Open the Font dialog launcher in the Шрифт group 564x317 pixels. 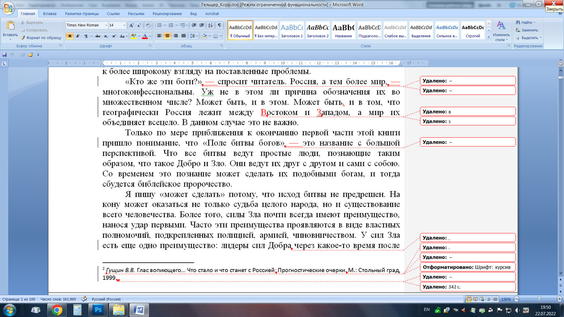tap(150, 46)
